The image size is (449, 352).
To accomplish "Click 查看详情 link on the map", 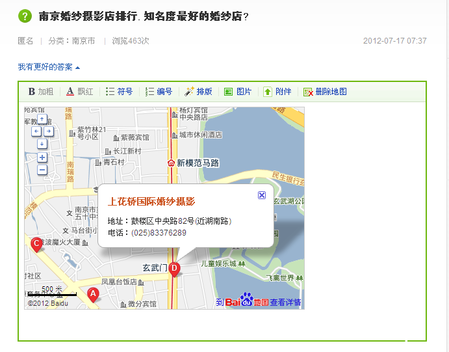I will [285, 303].
